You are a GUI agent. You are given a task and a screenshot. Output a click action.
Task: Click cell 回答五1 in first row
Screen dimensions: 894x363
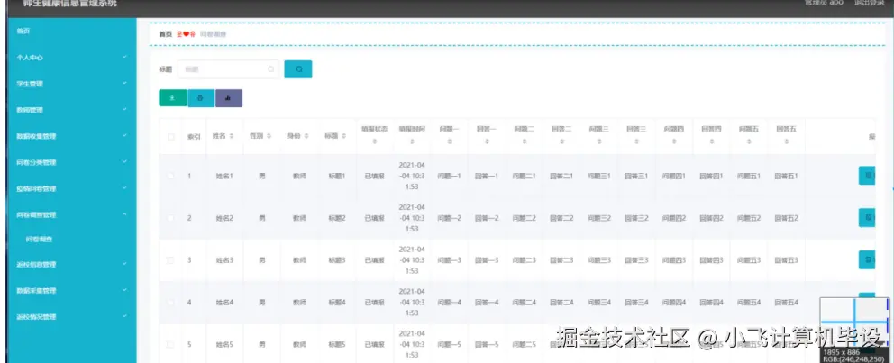(x=786, y=176)
